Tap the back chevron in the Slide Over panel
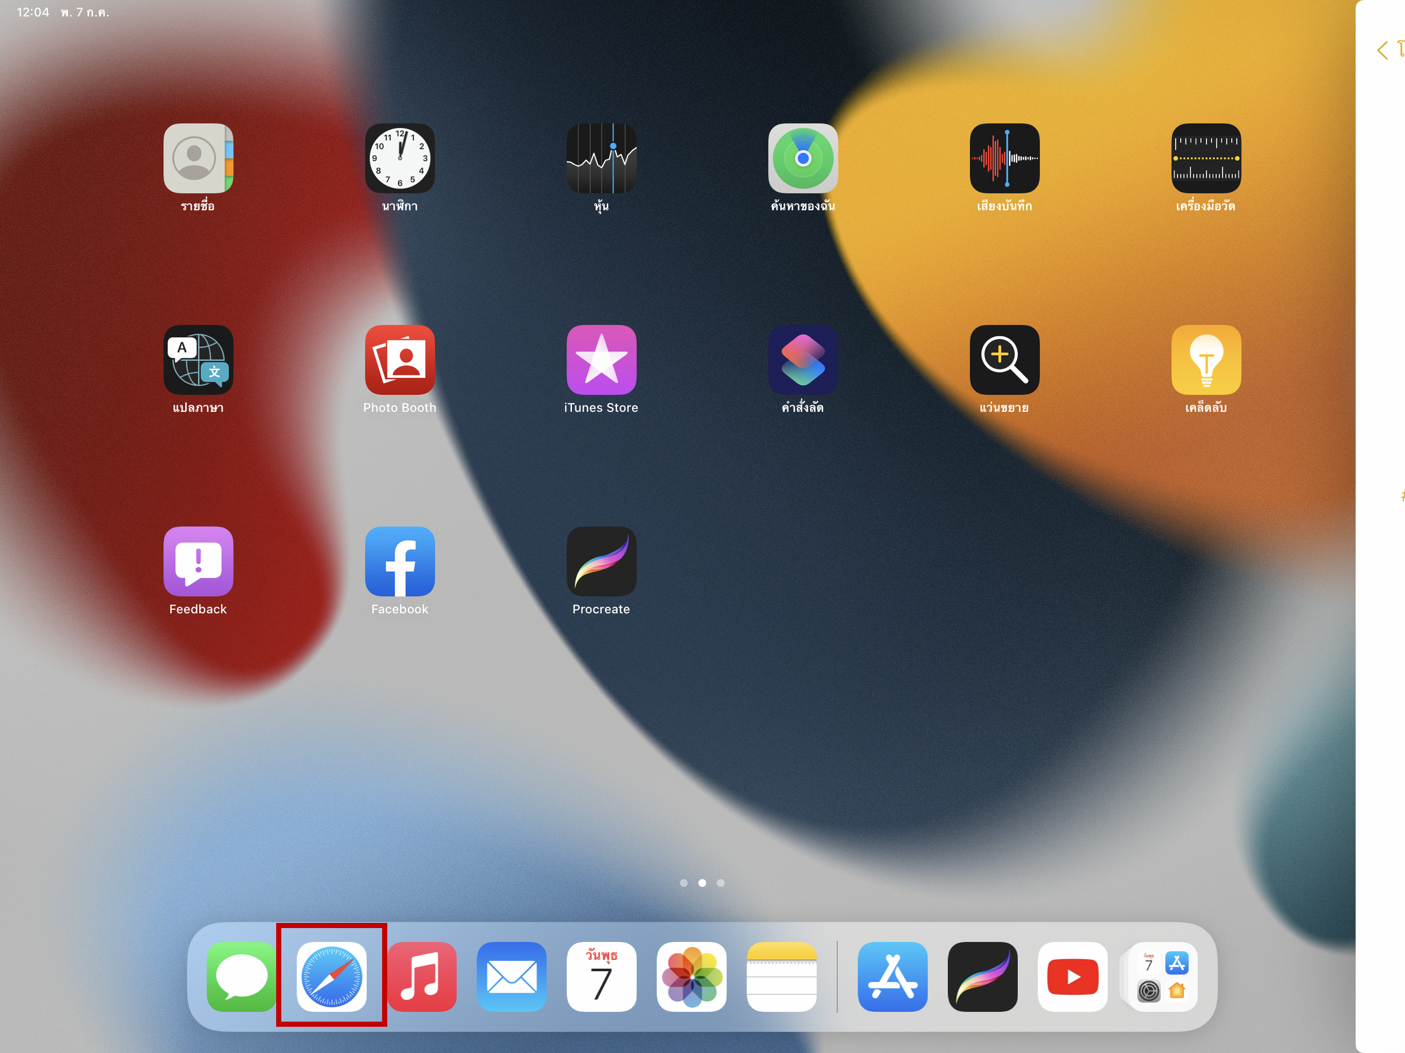 pyautogui.click(x=1382, y=50)
